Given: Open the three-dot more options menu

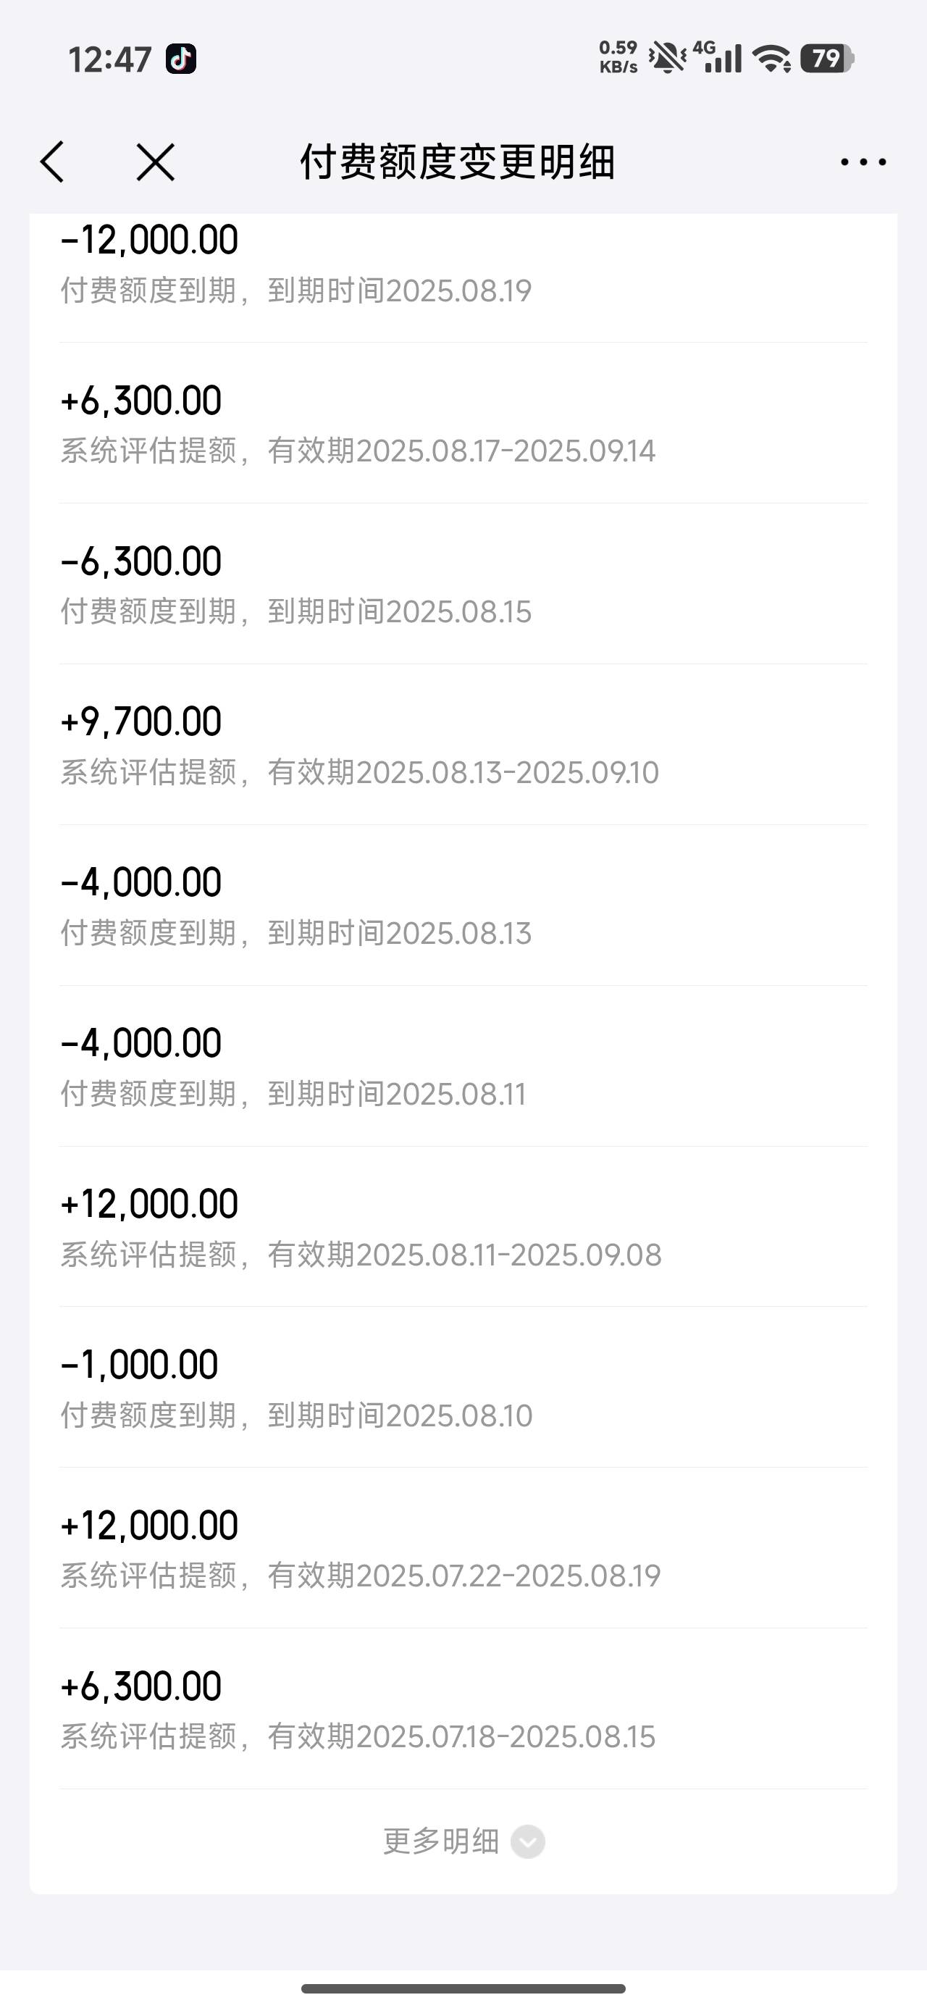Looking at the screenshot, I should pos(863,162).
